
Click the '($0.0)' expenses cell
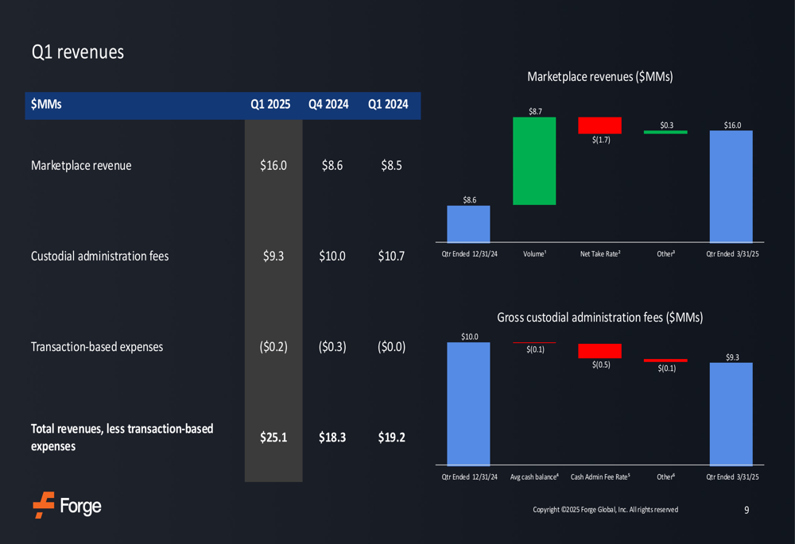pos(391,347)
